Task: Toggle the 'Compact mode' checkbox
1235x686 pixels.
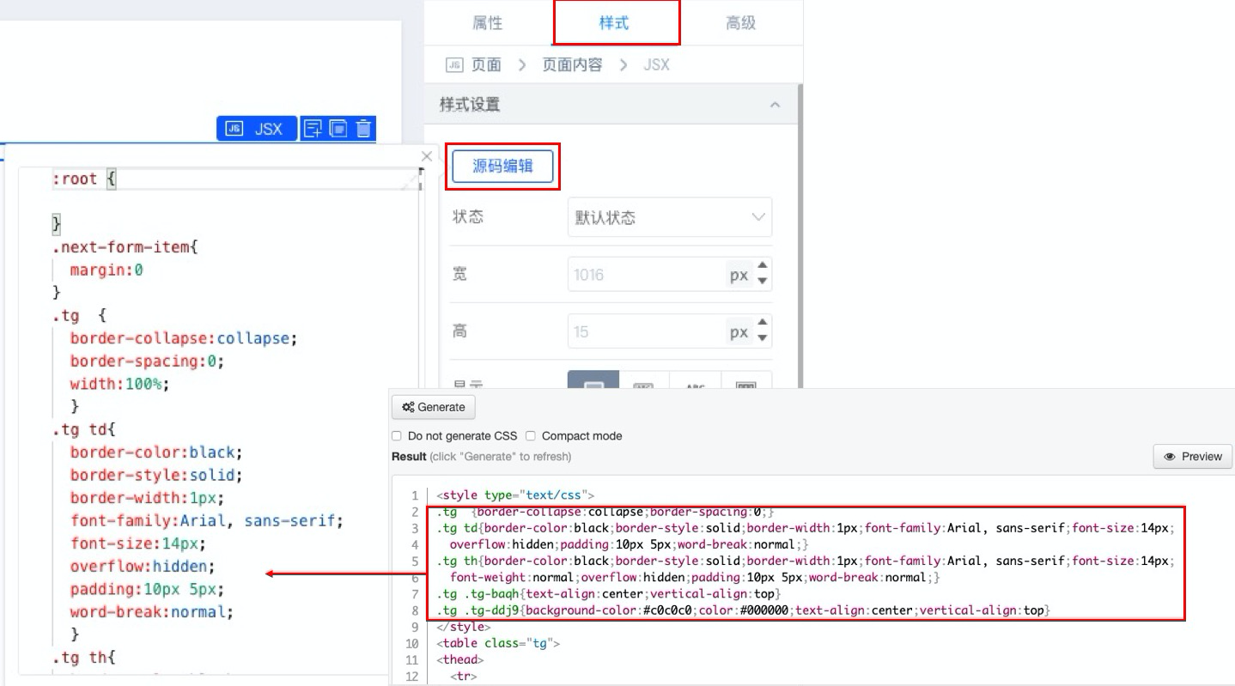Action: pos(531,436)
